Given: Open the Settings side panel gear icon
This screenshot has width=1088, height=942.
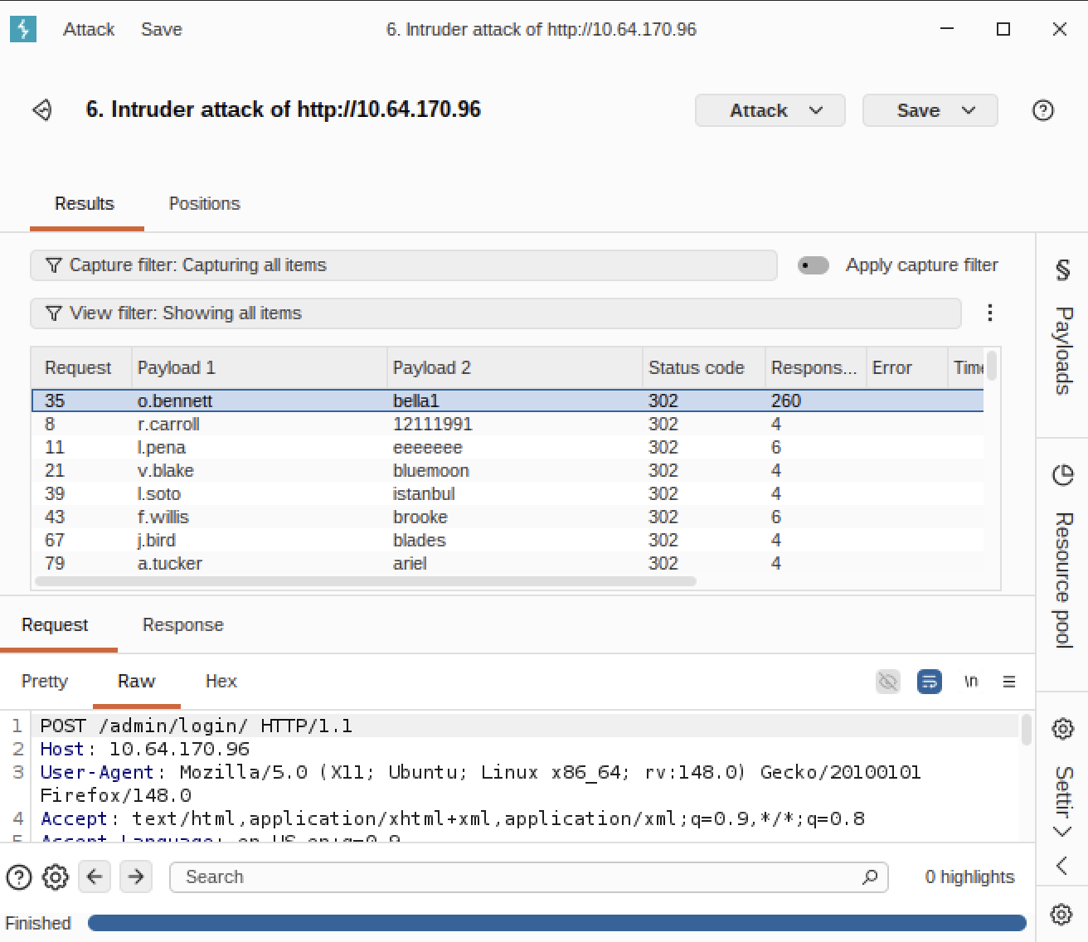Looking at the screenshot, I should tap(1062, 729).
